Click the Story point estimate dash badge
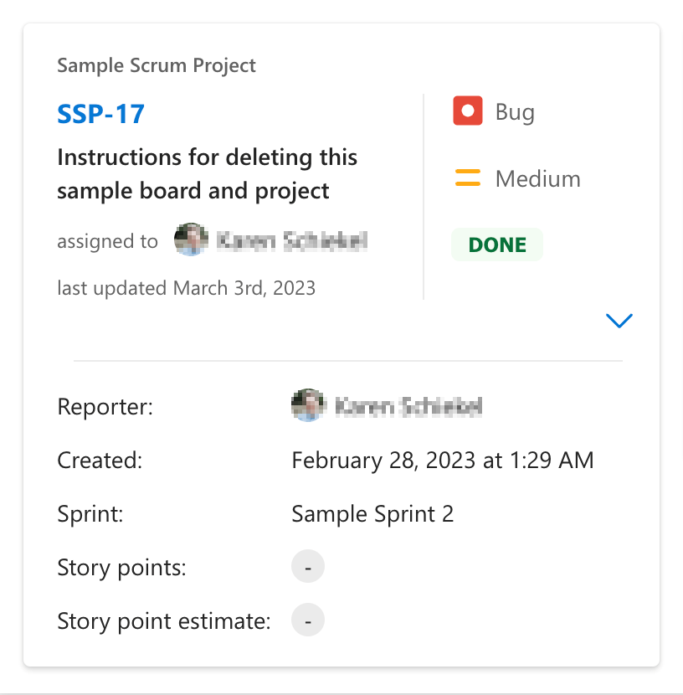The image size is (683, 695). [308, 621]
